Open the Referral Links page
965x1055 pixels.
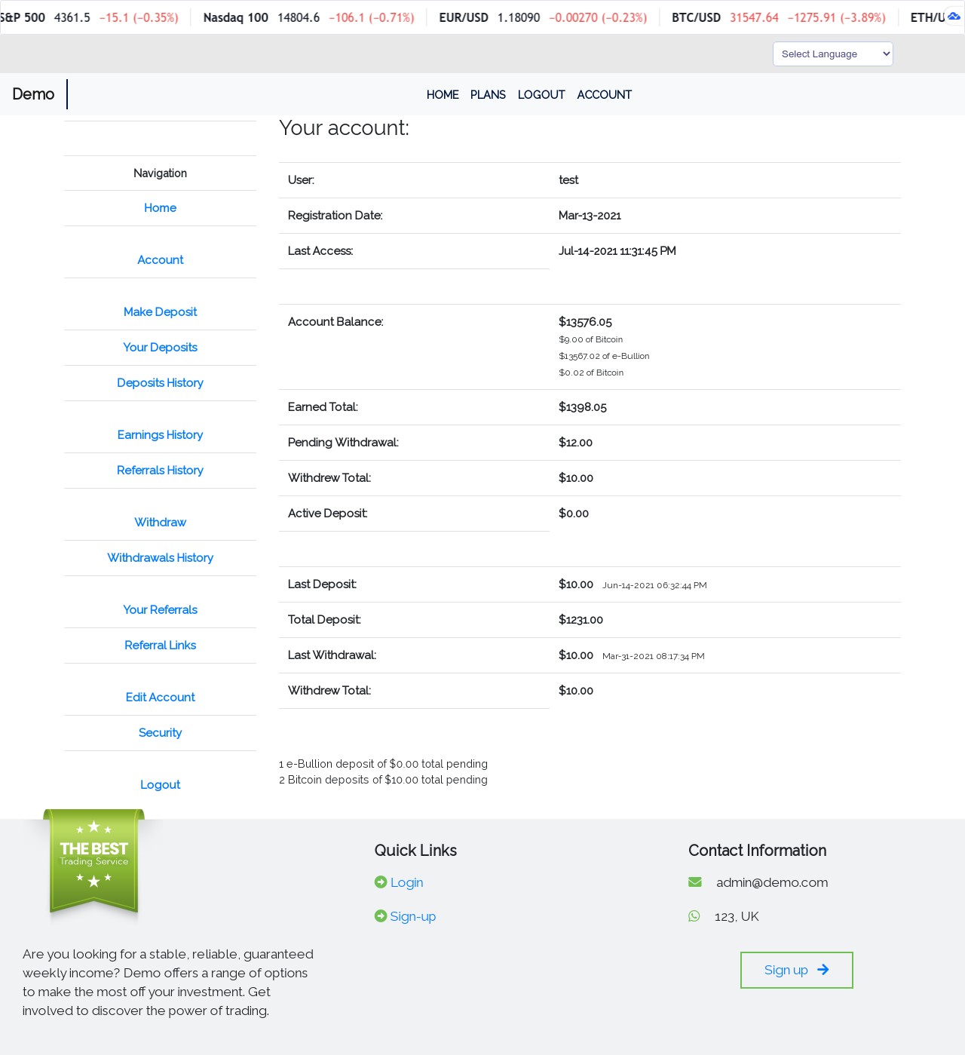[160, 646]
